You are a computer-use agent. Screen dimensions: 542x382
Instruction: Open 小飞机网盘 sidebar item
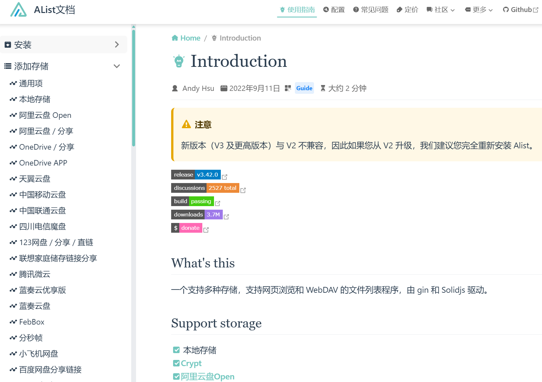(39, 354)
